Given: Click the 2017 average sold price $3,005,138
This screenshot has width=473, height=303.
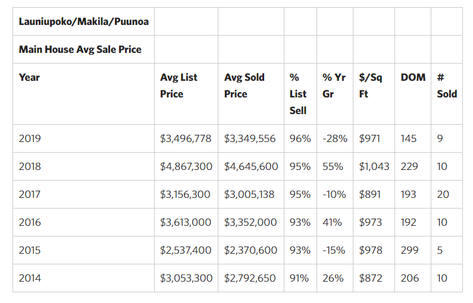Looking at the screenshot, I should pyautogui.click(x=250, y=194).
